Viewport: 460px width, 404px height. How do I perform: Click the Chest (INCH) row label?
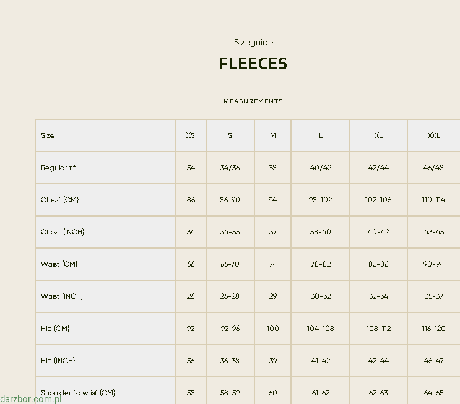(x=63, y=232)
